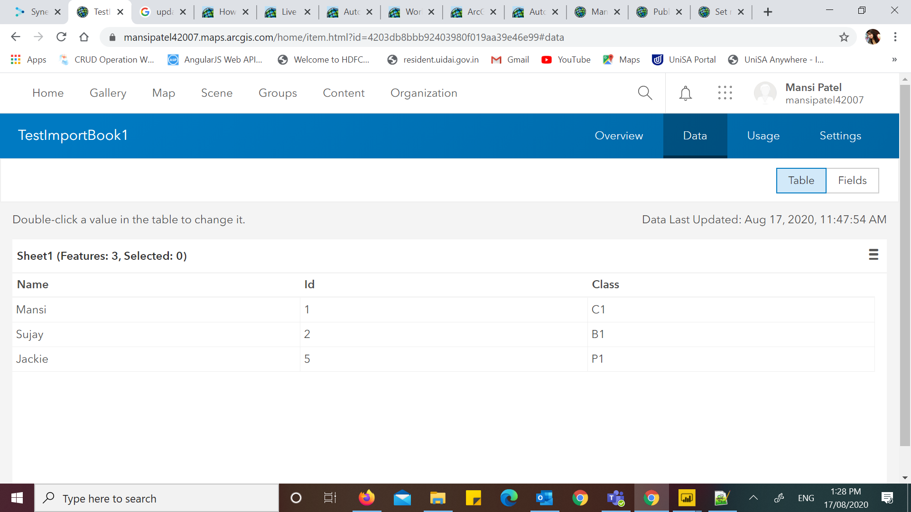Launch Firefox from the taskbar
The height and width of the screenshot is (512, 911).
pyautogui.click(x=366, y=498)
